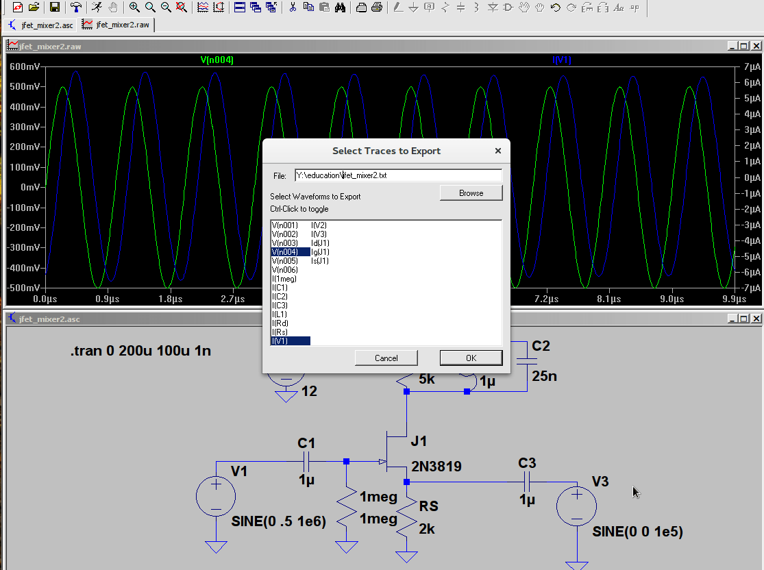The height and width of the screenshot is (570, 764).
Task: Run the simulation with the running-man icon
Action: point(97,9)
